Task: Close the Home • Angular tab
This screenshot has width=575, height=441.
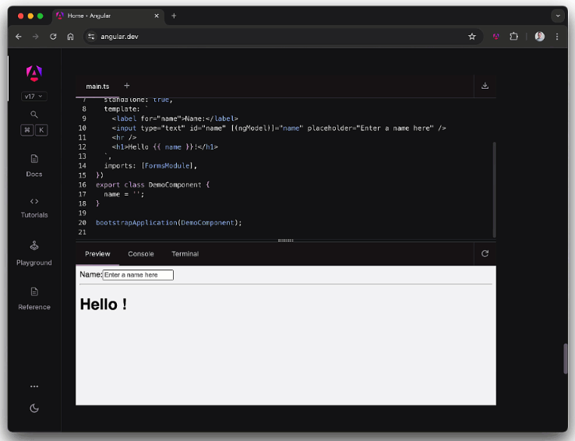Action: [x=157, y=16]
